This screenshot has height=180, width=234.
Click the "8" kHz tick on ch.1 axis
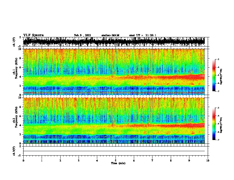[x=21, y=58]
